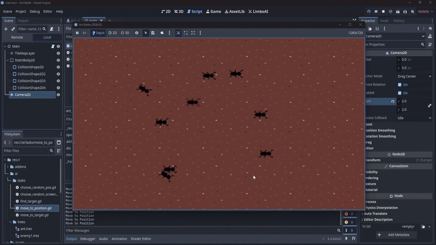
Task: Hide the CollisionShape2D3 node
Action: point(58,81)
